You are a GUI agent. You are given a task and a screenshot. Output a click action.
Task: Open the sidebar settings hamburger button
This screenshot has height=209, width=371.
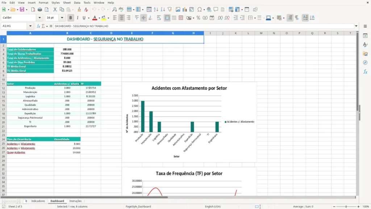pos(365,26)
